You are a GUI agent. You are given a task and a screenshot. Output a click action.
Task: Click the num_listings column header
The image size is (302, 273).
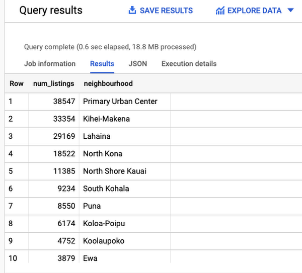[53, 83]
